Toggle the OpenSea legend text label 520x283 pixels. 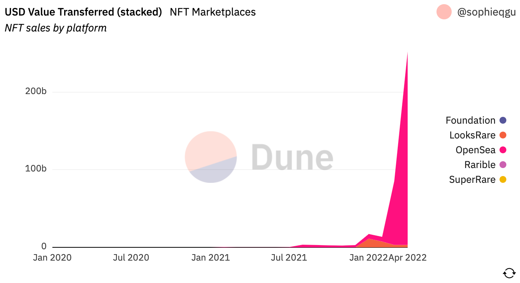coord(475,150)
